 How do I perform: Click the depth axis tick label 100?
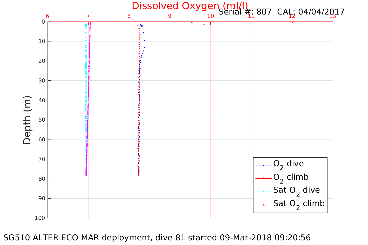point(40,218)
